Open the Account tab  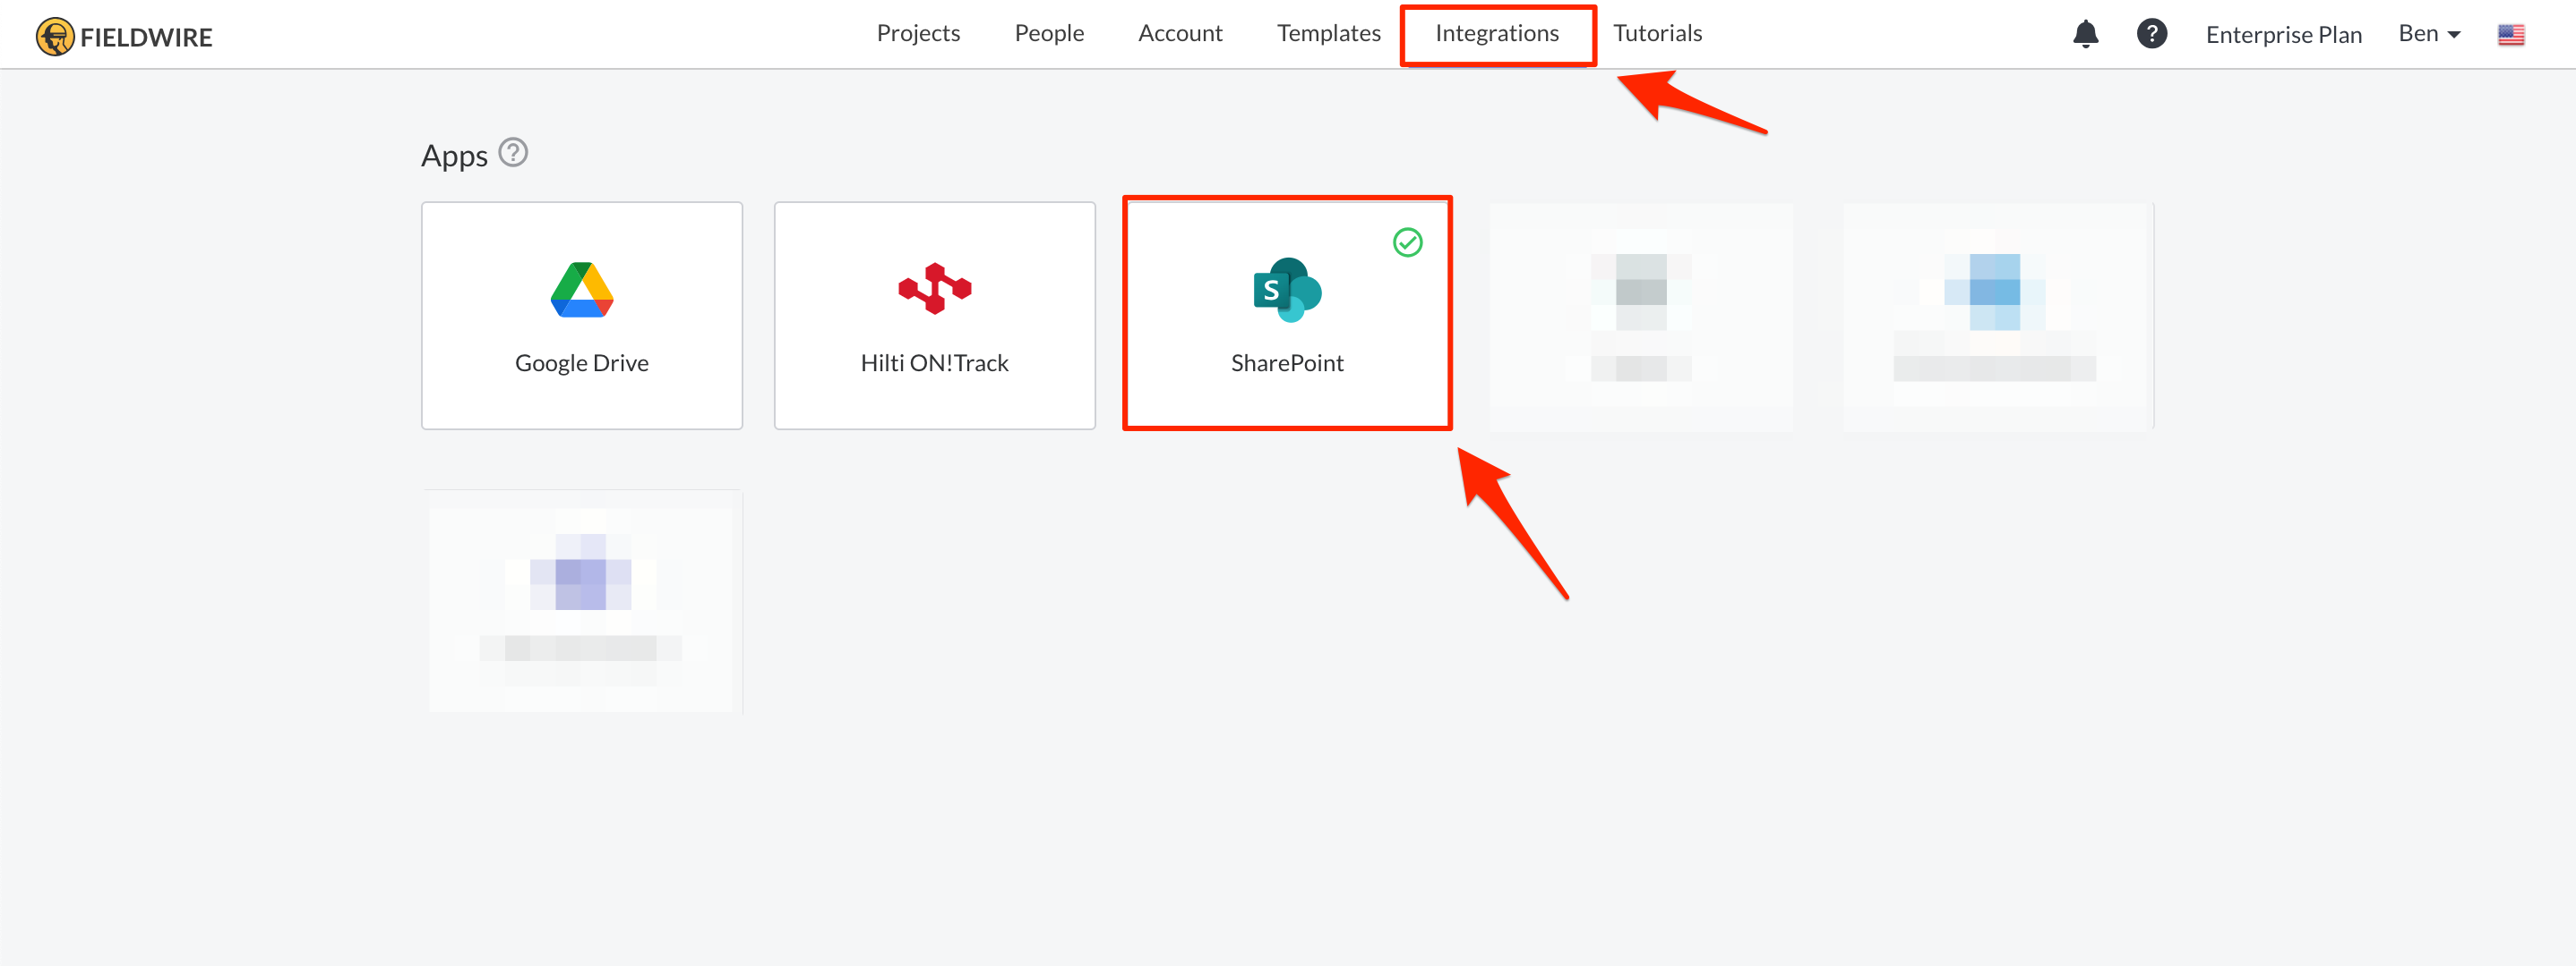click(x=1180, y=33)
